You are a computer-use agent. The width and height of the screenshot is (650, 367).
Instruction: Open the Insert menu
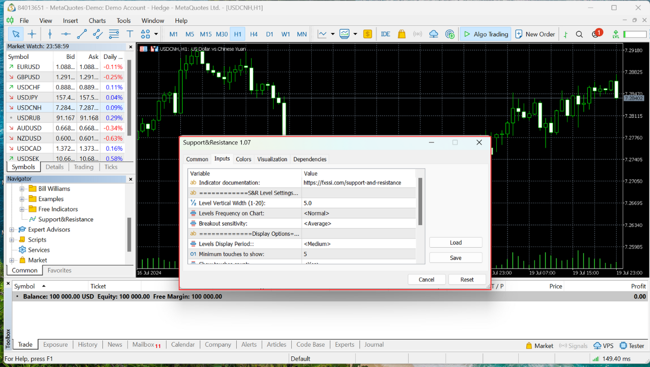coord(70,21)
